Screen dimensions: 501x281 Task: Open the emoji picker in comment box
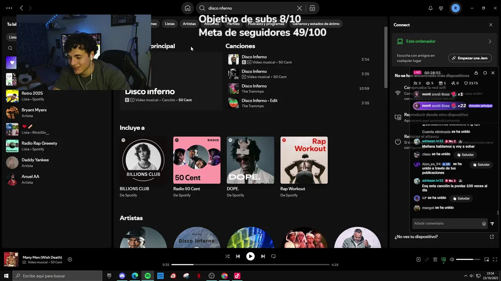tap(484, 224)
